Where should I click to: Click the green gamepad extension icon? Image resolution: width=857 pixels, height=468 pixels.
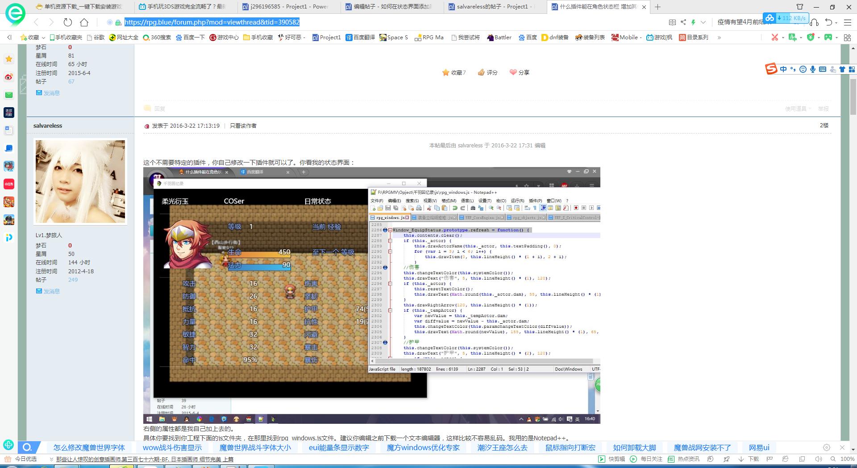click(x=828, y=38)
